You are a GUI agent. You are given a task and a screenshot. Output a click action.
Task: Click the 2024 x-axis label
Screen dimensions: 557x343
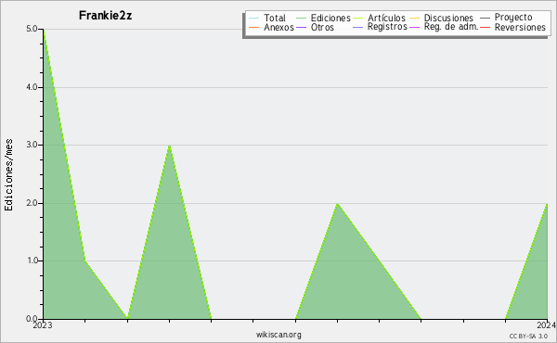coord(547,325)
